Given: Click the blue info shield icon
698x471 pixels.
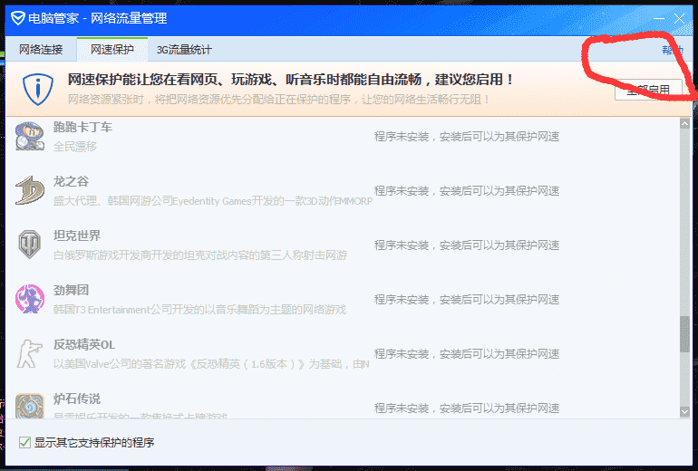Looking at the screenshot, I should tap(38, 90).
